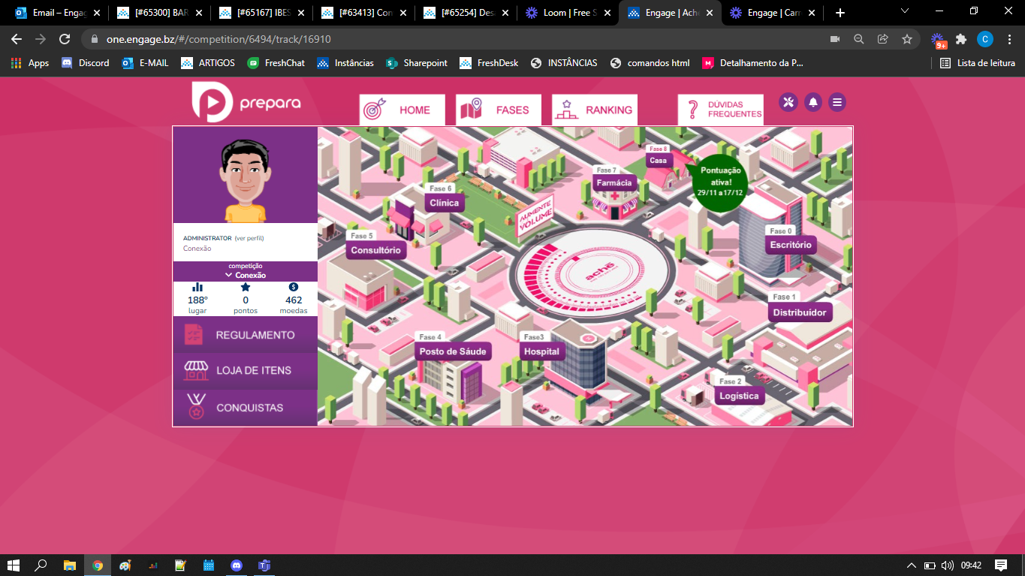Switch to the Email – Engage browser tab
Image resolution: width=1025 pixels, height=576 pixels.
[58, 13]
